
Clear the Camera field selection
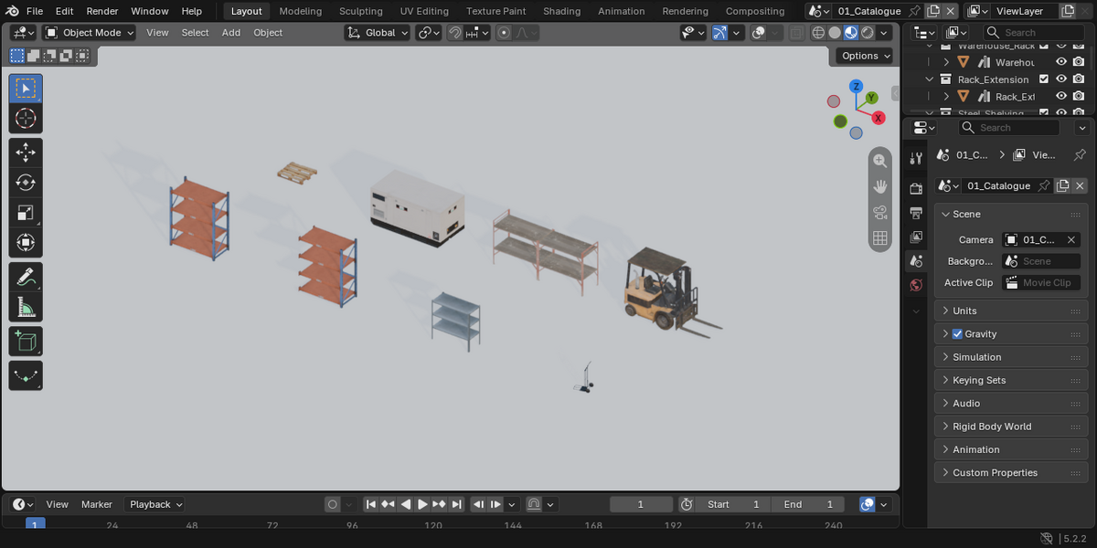(x=1073, y=240)
